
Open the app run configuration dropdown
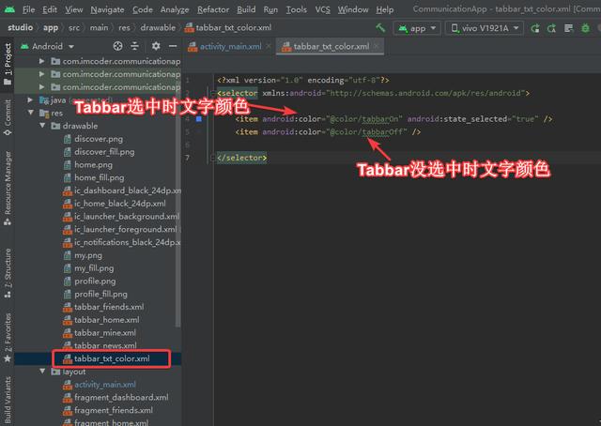(x=417, y=28)
